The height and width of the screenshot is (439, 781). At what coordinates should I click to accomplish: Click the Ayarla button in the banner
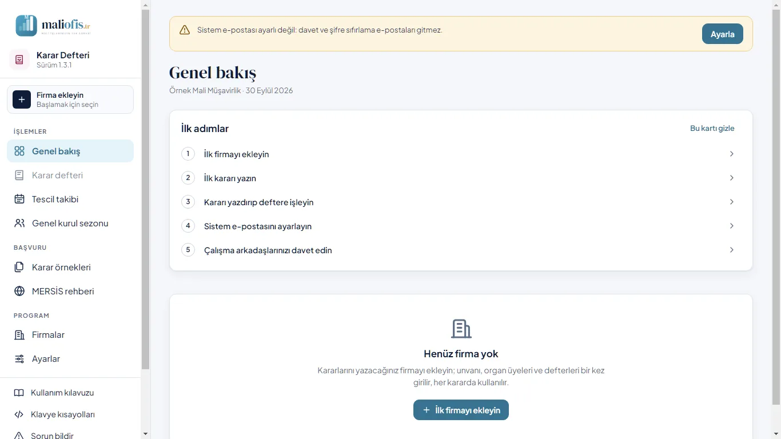[723, 34]
